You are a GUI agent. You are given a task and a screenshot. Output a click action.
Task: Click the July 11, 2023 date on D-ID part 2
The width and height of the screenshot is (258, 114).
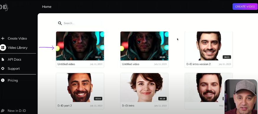point(96,106)
